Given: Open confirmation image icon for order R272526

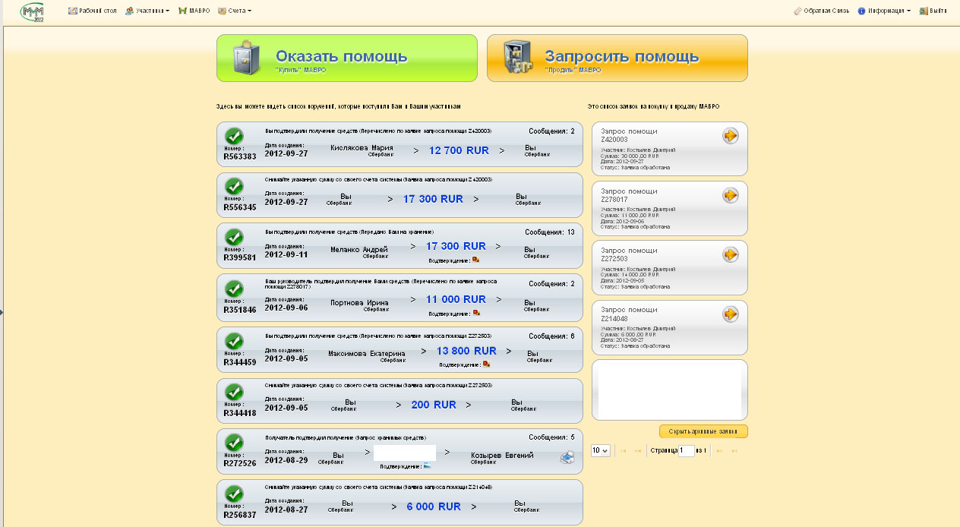Looking at the screenshot, I should tap(428, 466).
